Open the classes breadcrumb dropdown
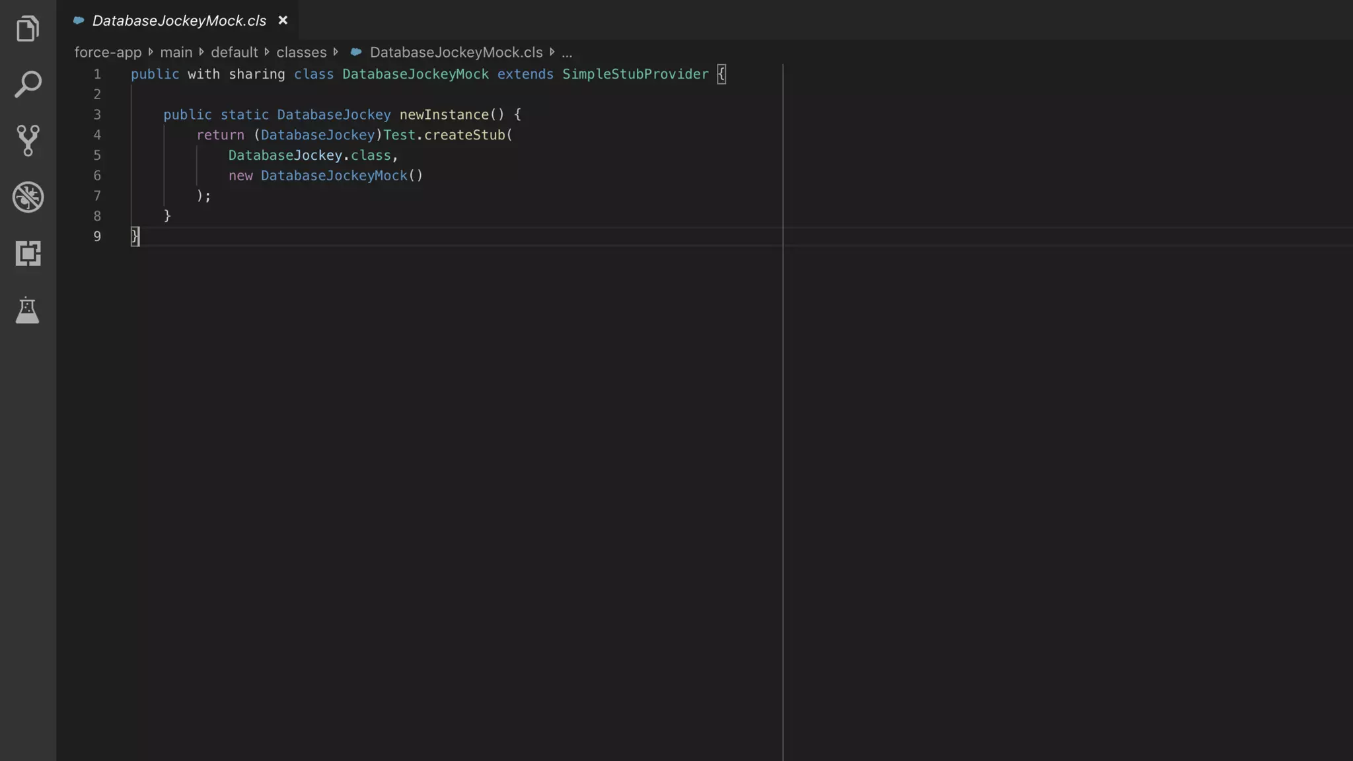This screenshot has width=1353, height=761. pos(301,52)
